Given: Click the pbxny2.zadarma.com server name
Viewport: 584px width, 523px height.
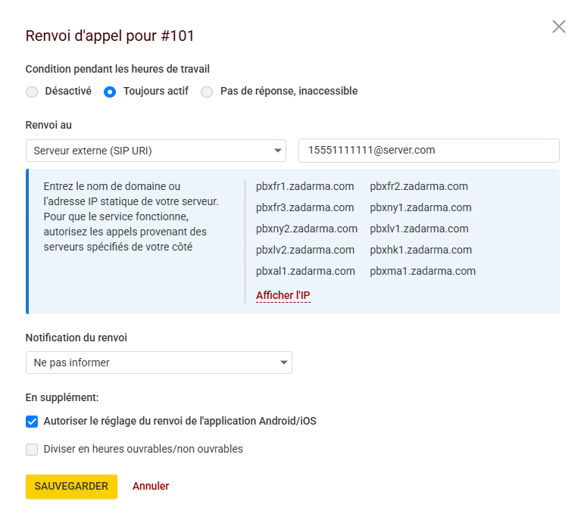Looking at the screenshot, I should tap(307, 229).
